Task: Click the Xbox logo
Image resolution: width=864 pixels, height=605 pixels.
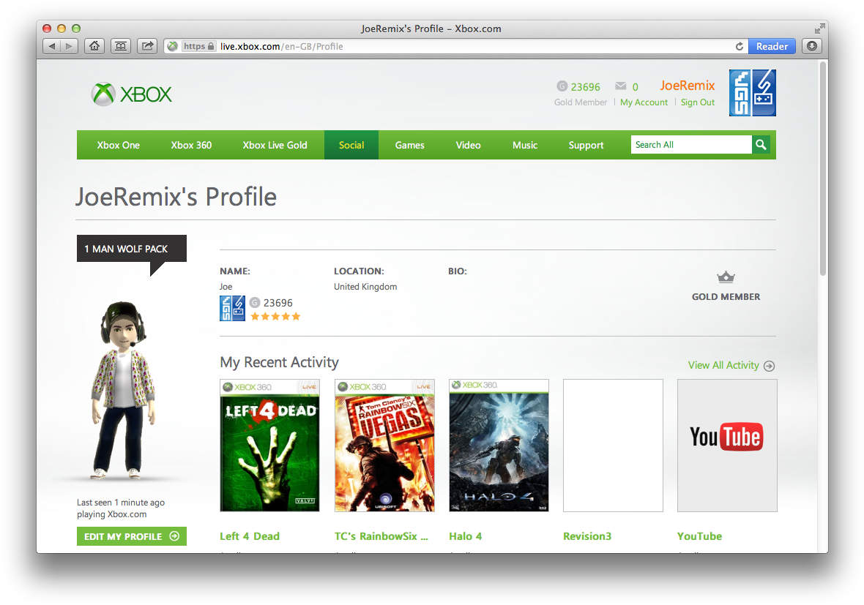Action: click(132, 94)
